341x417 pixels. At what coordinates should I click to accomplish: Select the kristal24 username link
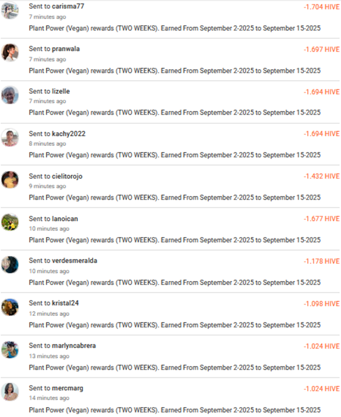click(65, 303)
